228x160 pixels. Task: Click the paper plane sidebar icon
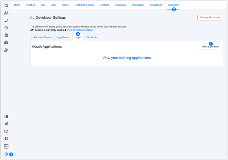pyautogui.click(x=6, y=124)
